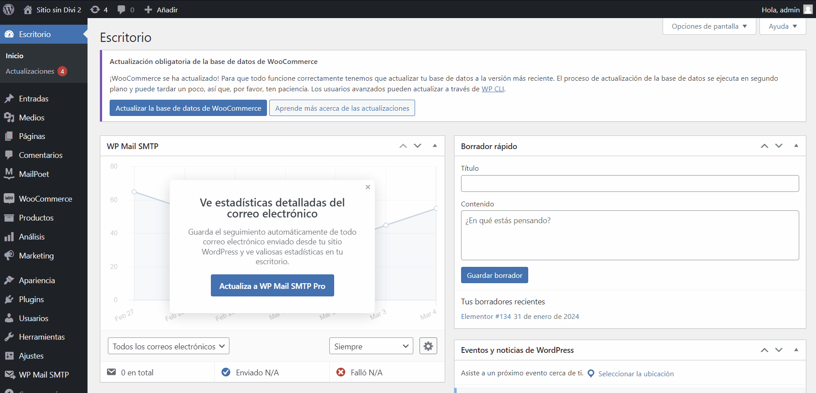Viewport: 816px width, 393px height.
Task: Click the WP Mail SMTP settings gear
Action: pos(428,346)
